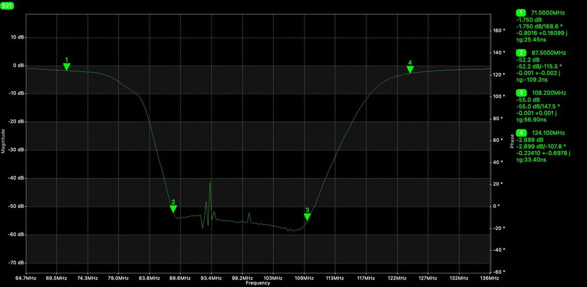Viewport: 587px width, 287px height.
Task: Click the -55.0 dB/147.5 ° value
Action: [538, 106]
